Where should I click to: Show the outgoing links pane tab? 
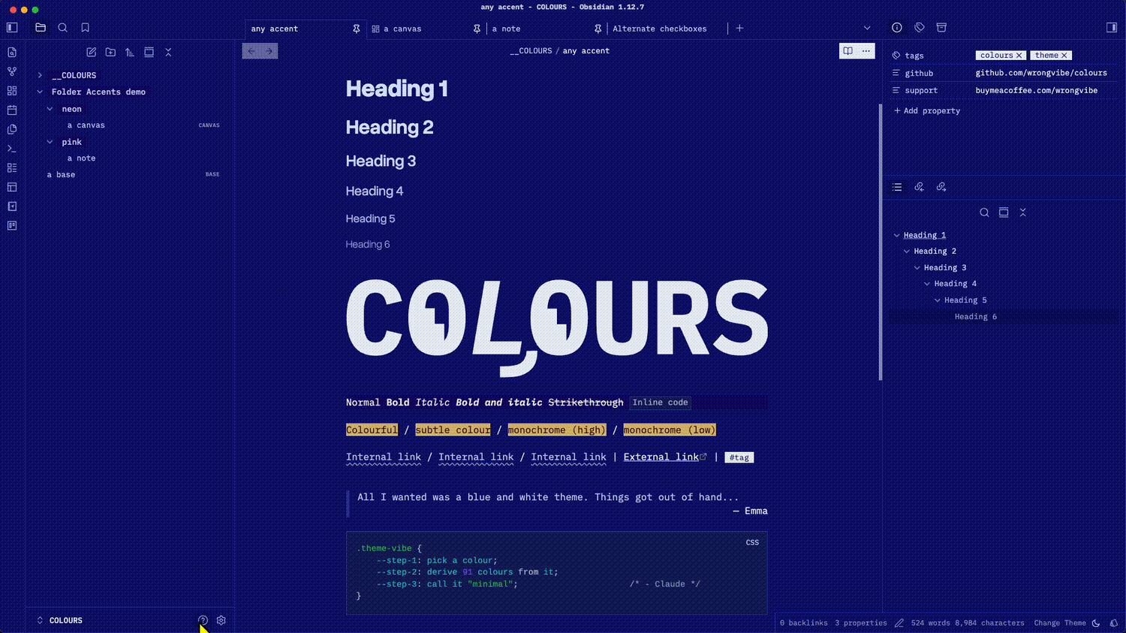[x=941, y=187]
